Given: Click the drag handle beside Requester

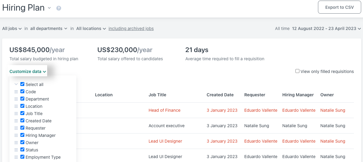Looking at the screenshot, I should coord(16,128).
